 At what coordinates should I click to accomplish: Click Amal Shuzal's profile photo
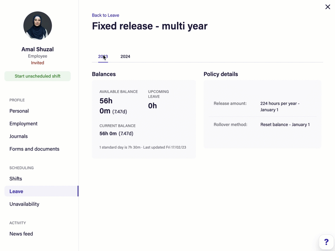38,26
